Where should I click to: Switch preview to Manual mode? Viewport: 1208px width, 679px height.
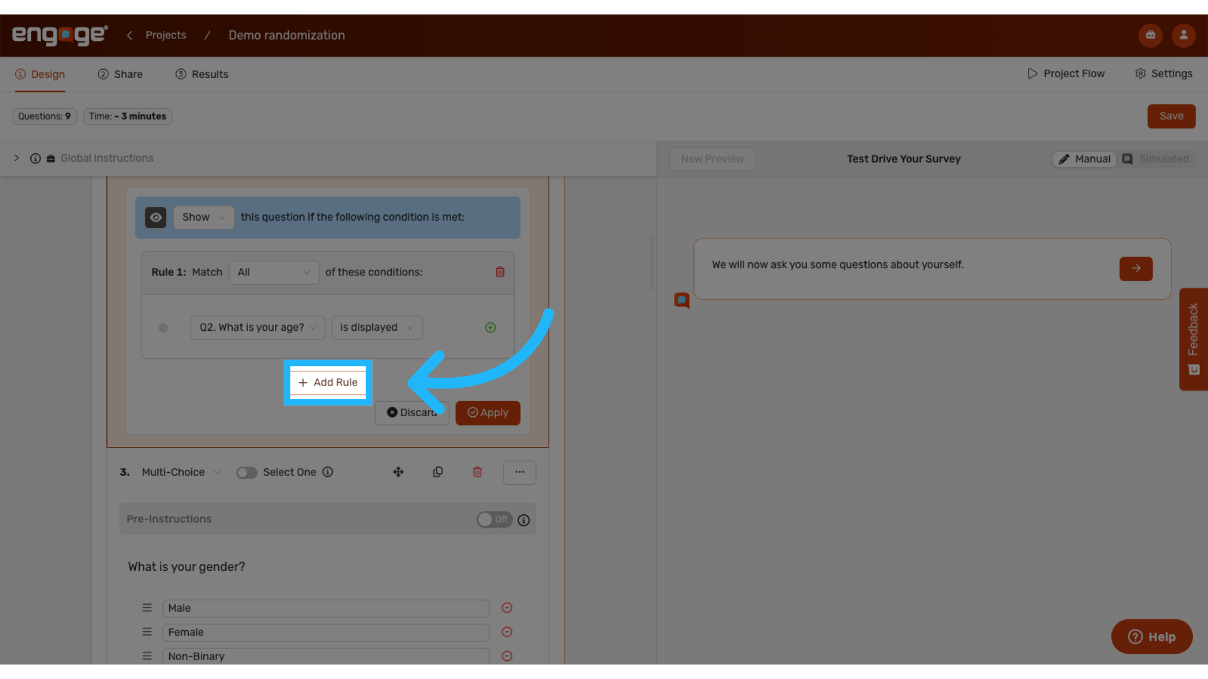(x=1085, y=159)
